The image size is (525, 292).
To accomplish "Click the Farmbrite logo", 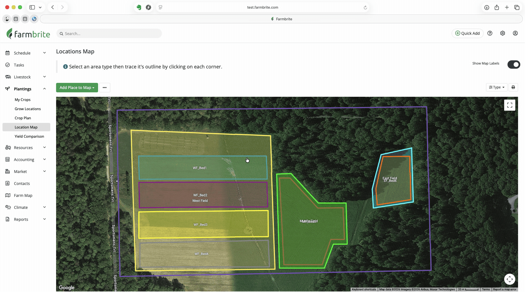I will (28, 34).
